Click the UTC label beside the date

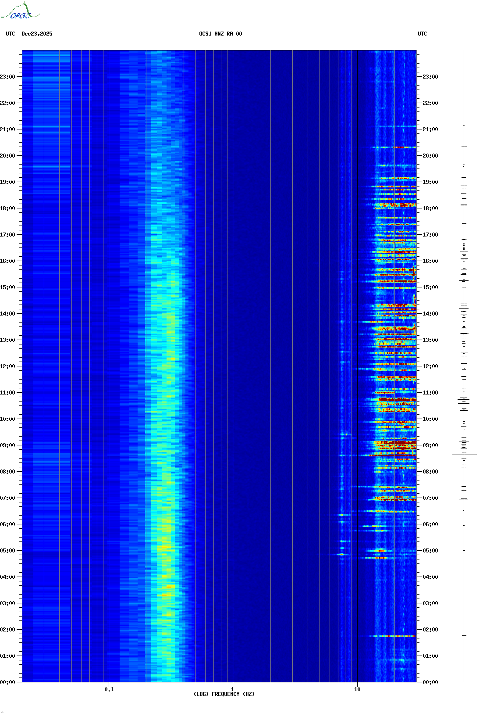click(11, 34)
